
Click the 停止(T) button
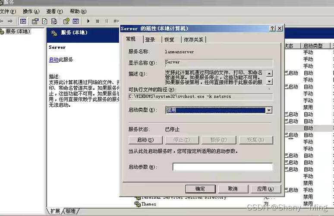click(182, 140)
